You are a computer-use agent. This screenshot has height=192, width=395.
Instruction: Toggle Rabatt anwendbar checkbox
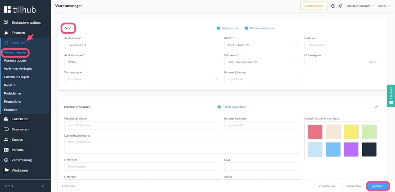point(219,107)
